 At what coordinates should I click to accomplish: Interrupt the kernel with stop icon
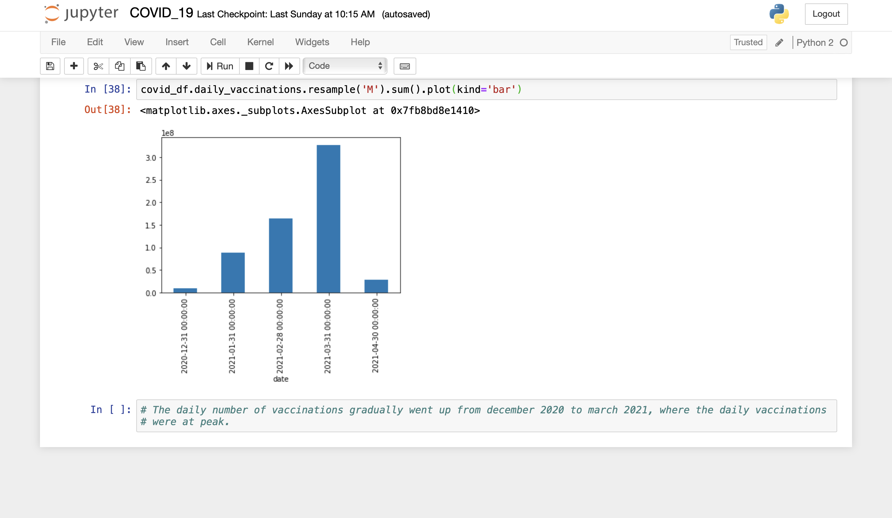[249, 66]
